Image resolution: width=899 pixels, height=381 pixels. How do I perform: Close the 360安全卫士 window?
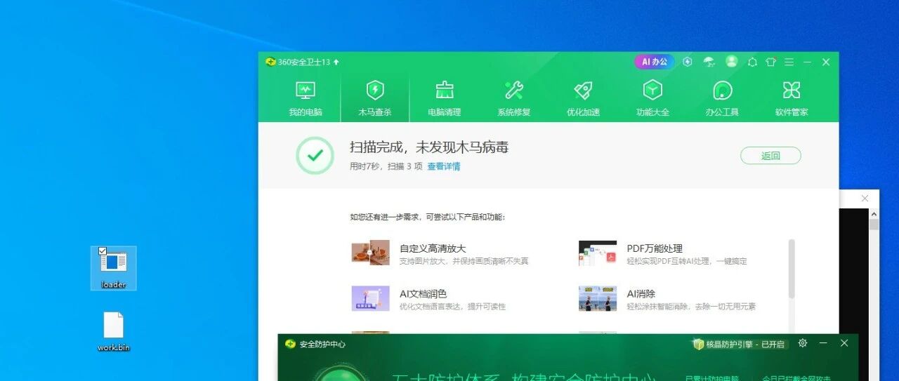826,62
